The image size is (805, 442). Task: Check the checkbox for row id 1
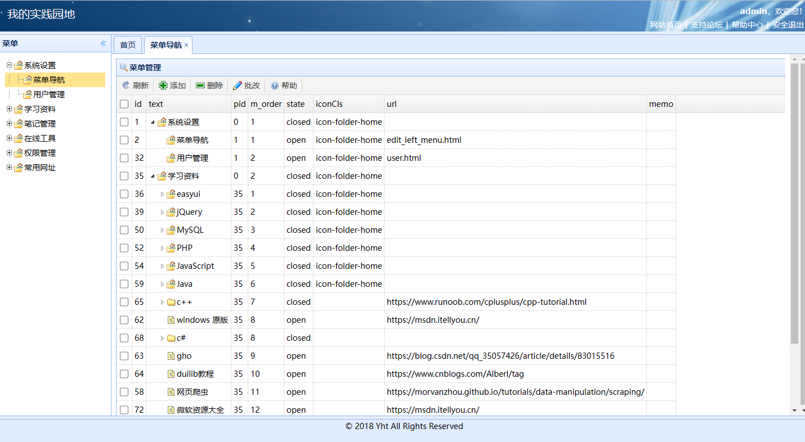click(x=124, y=122)
